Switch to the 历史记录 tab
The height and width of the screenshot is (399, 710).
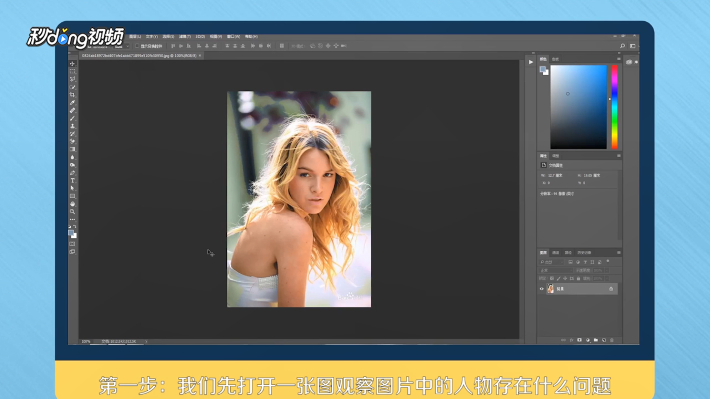pos(584,253)
